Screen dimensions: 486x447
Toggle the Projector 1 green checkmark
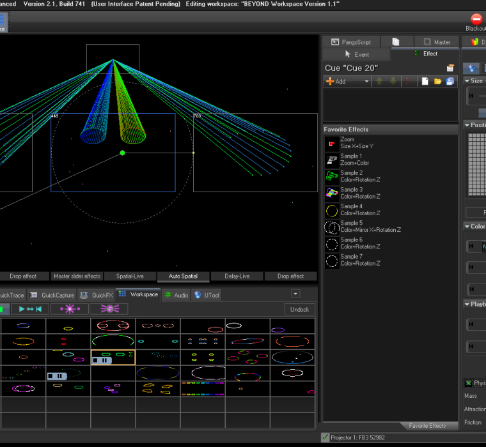click(x=325, y=437)
